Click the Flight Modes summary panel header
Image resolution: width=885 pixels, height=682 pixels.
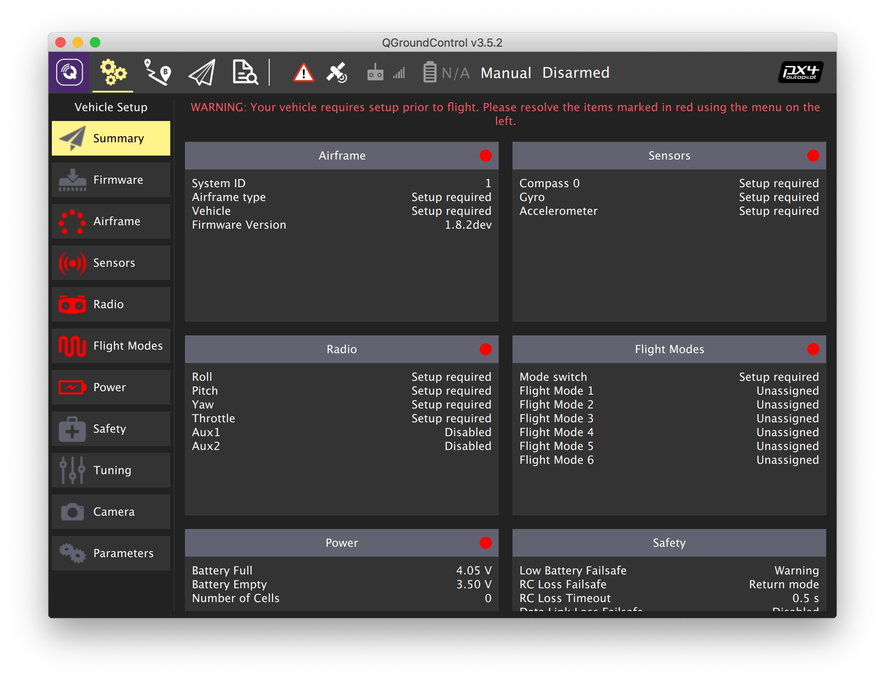(669, 349)
